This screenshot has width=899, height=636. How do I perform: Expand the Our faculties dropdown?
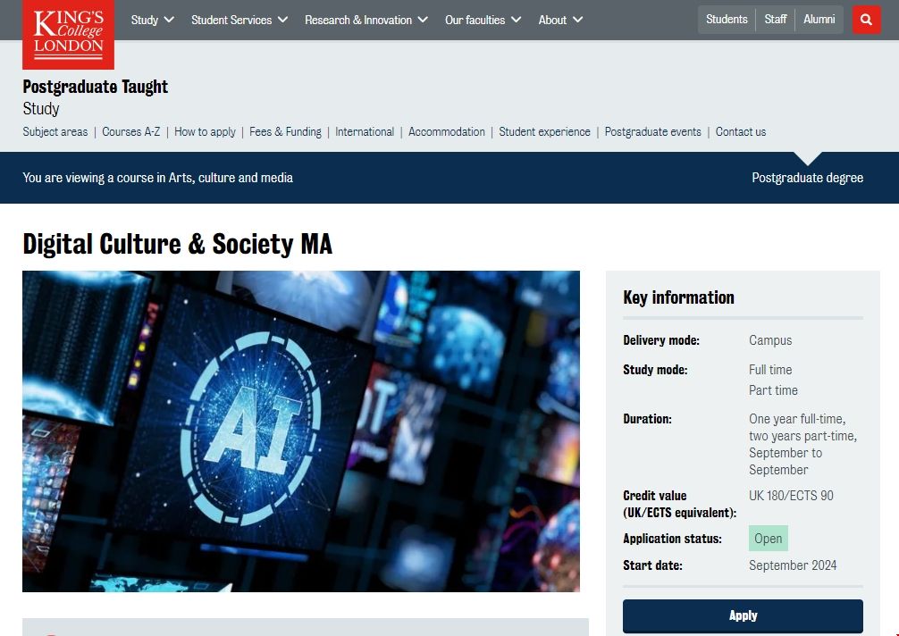[483, 20]
